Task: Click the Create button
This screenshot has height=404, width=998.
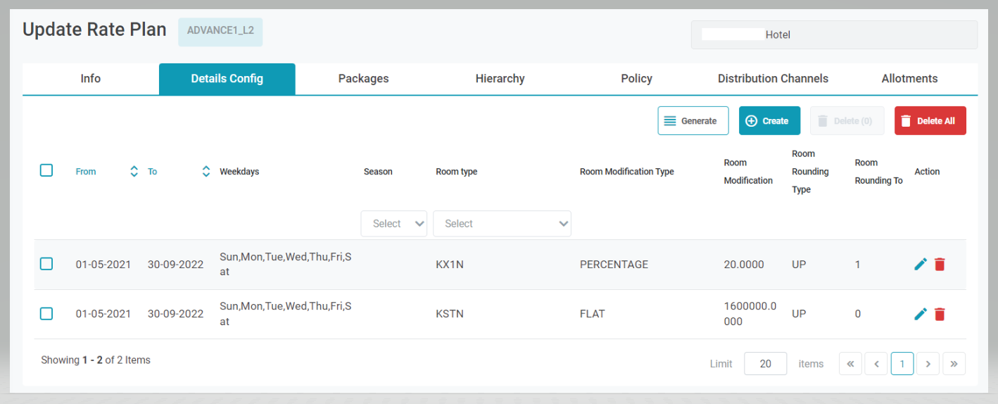Action: click(x=769, y=121)
